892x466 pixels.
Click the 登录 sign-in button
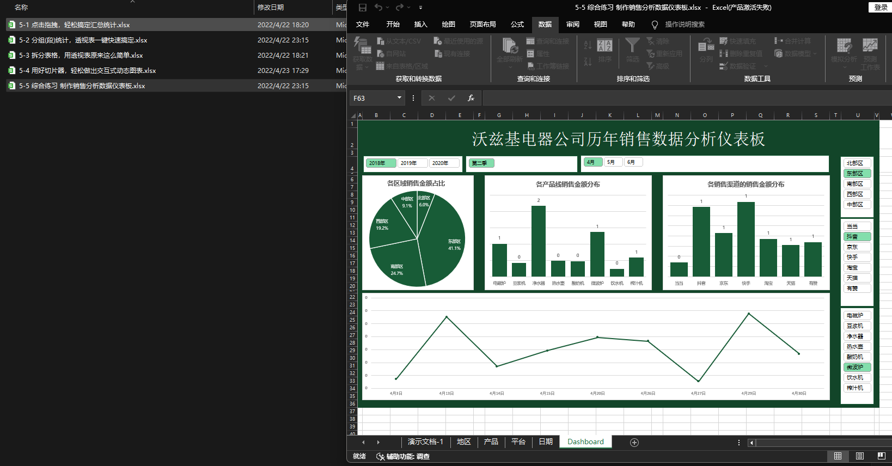(881, 8)
